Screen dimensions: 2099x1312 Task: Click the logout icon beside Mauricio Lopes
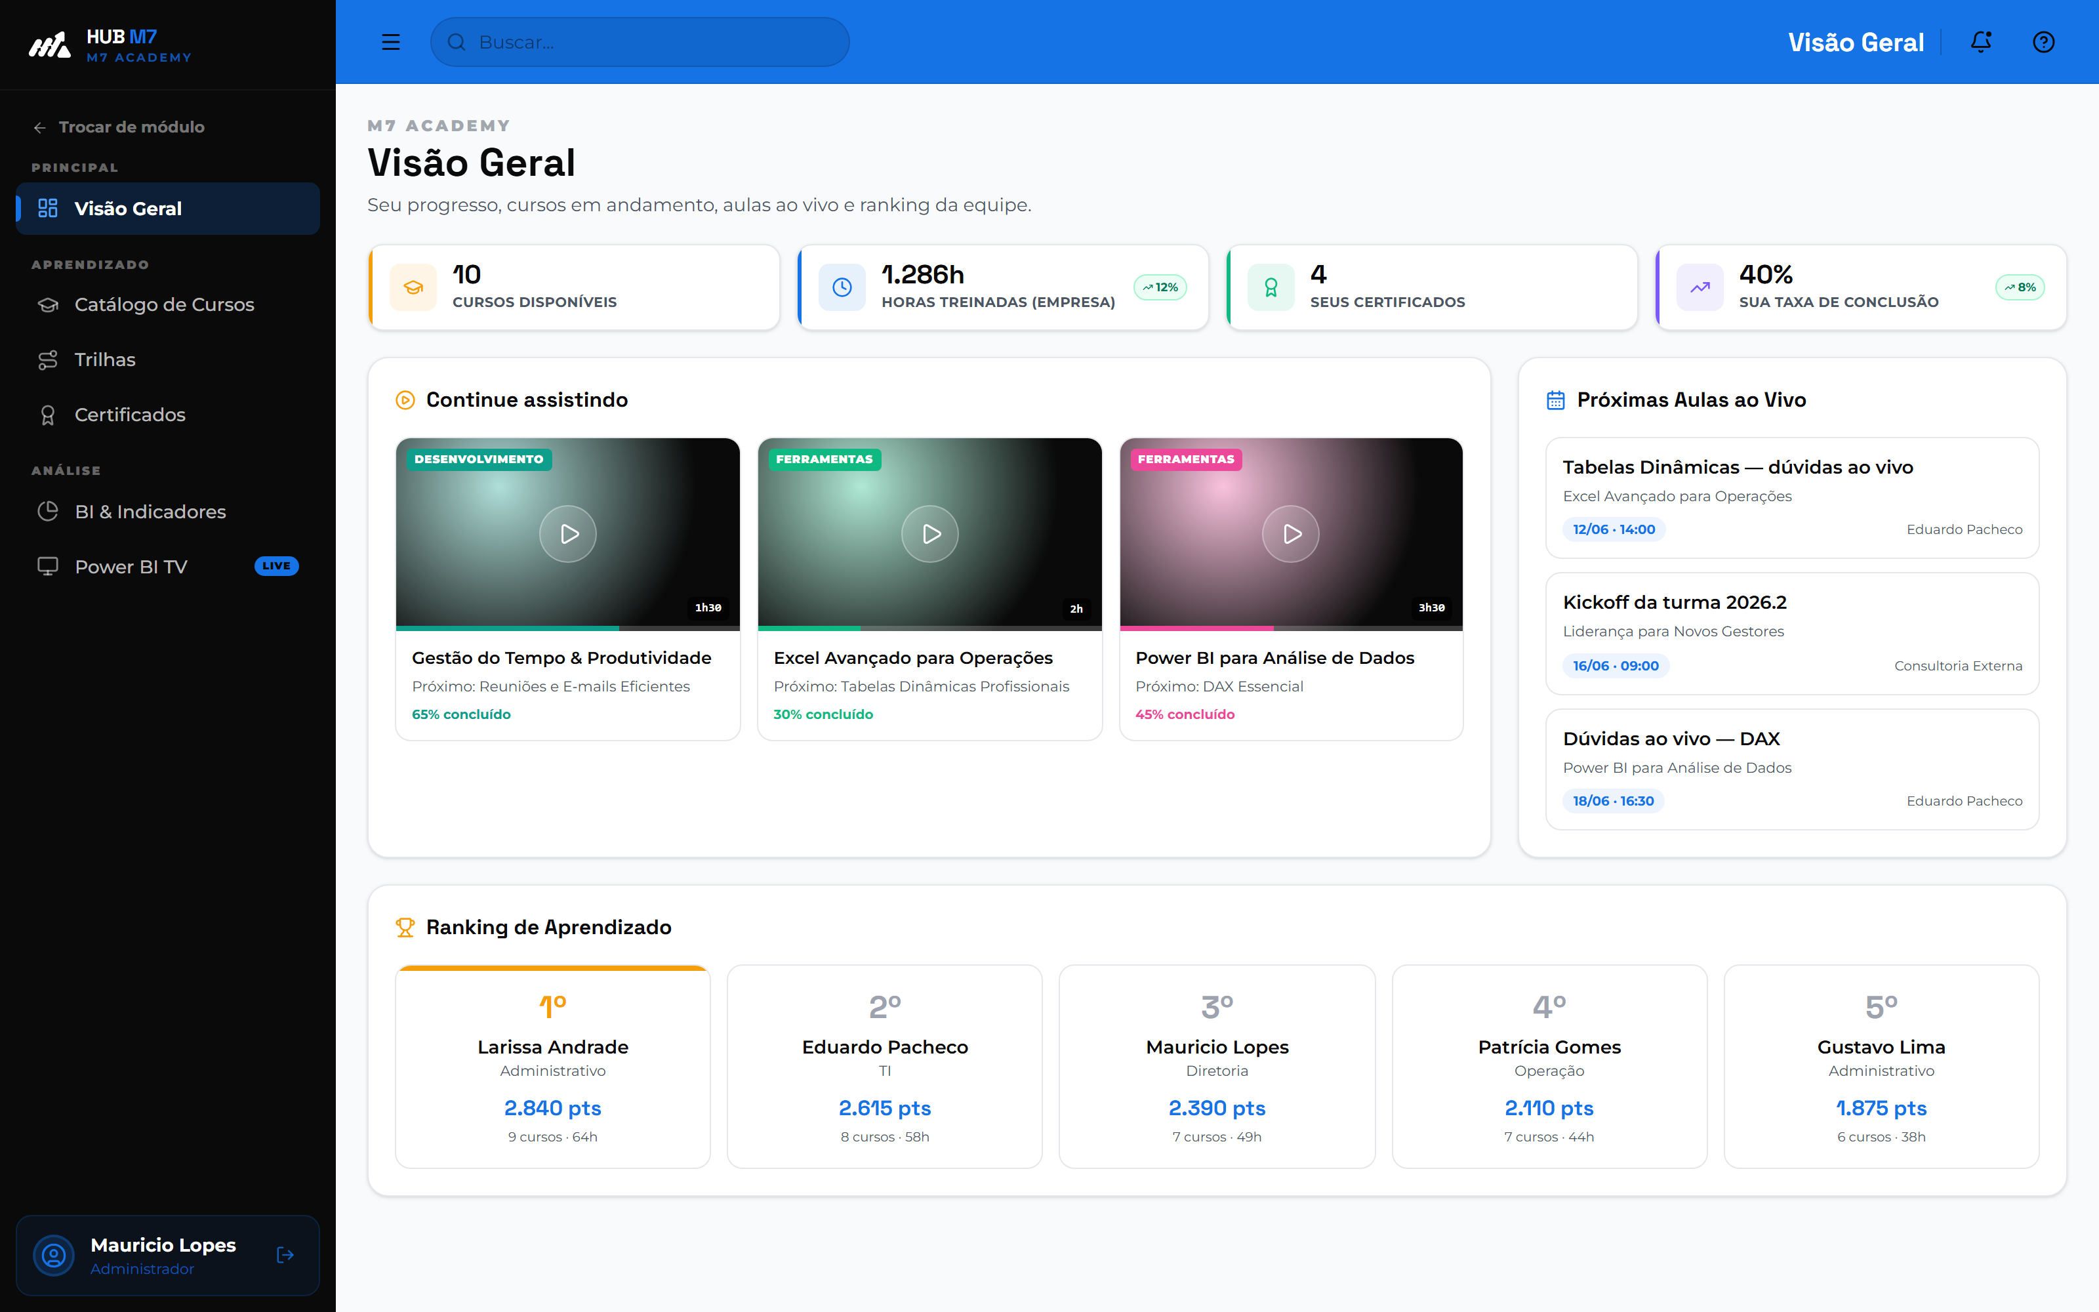coord(285,1255)
